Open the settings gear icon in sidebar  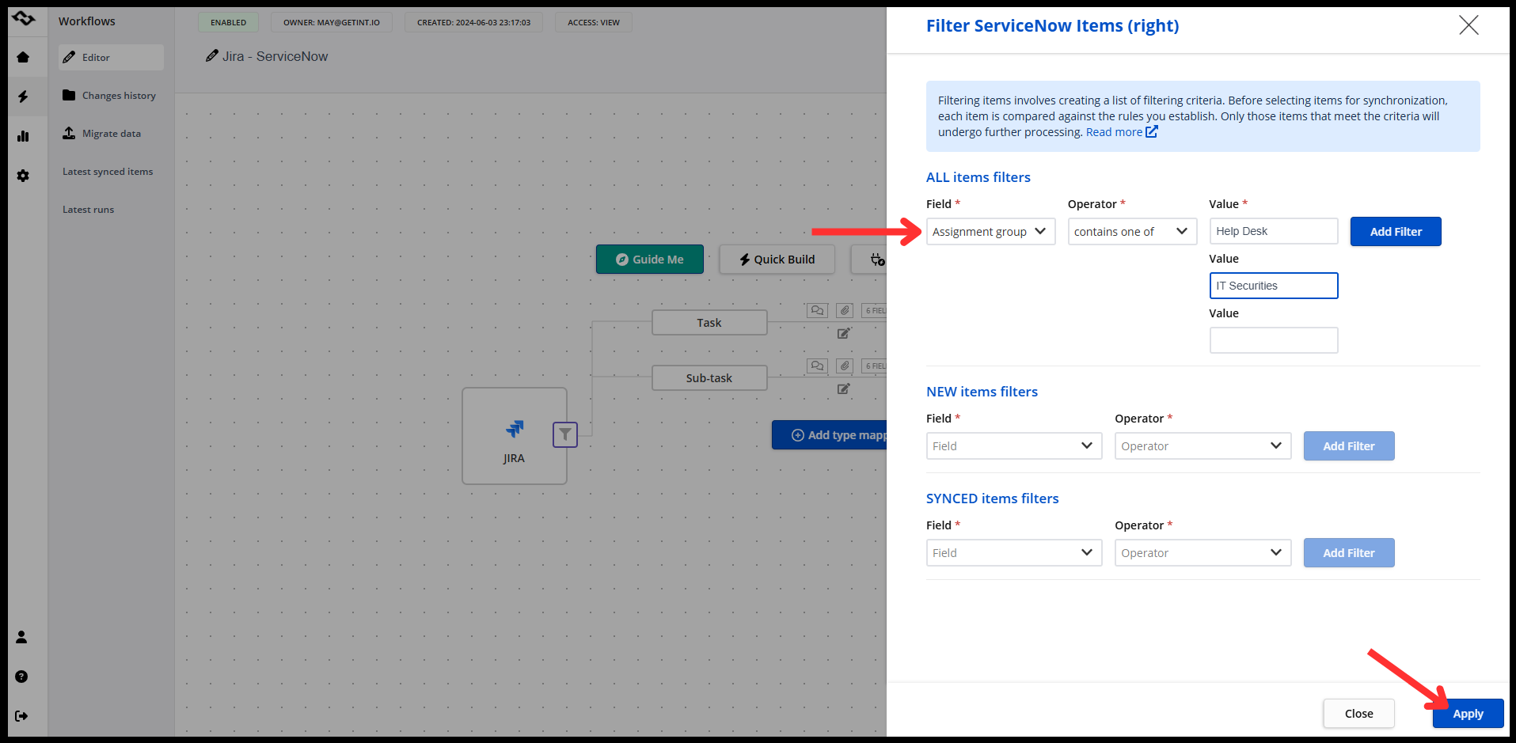tap(23, 176)
